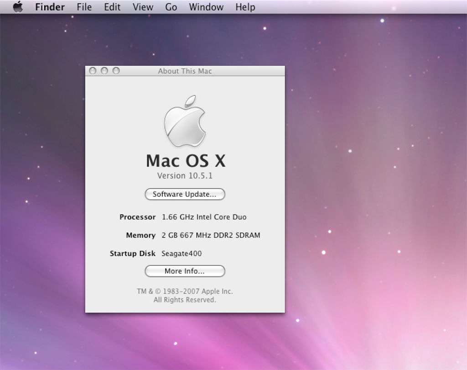Zoom the About This Mac window
Viewport: 467px width, 370px height.
(116, 71)
